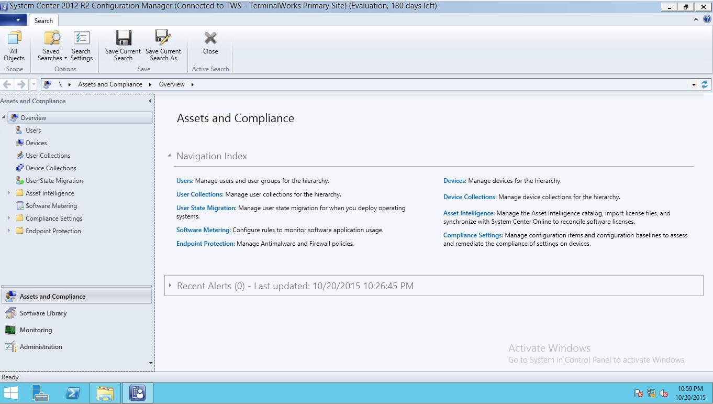Switch to Software Library workspace
The image size is (713, 404).
click(76, 313)
